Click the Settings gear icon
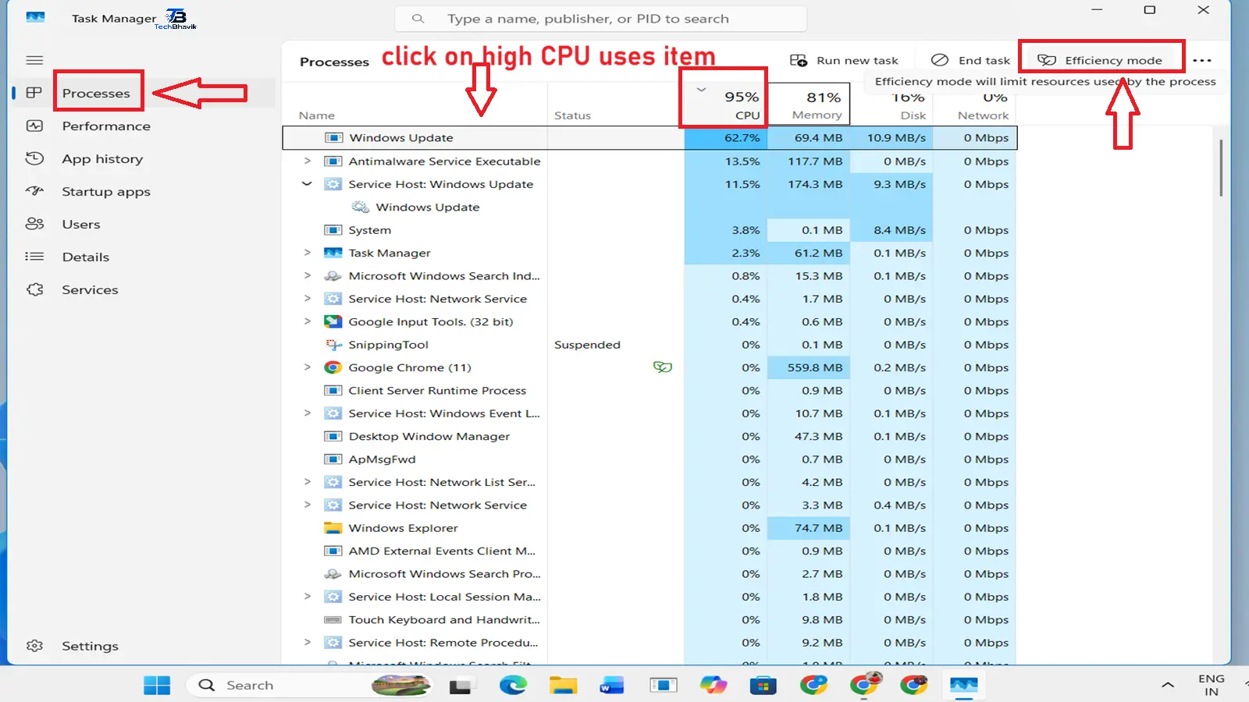The width and height of the screenshot is (1249, 702). coord(34,646)
